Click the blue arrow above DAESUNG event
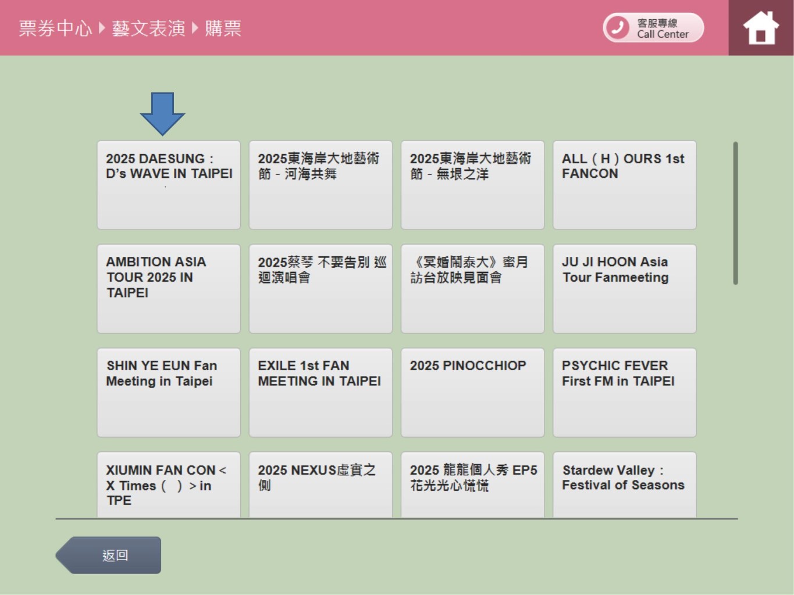 click(162, 112)
